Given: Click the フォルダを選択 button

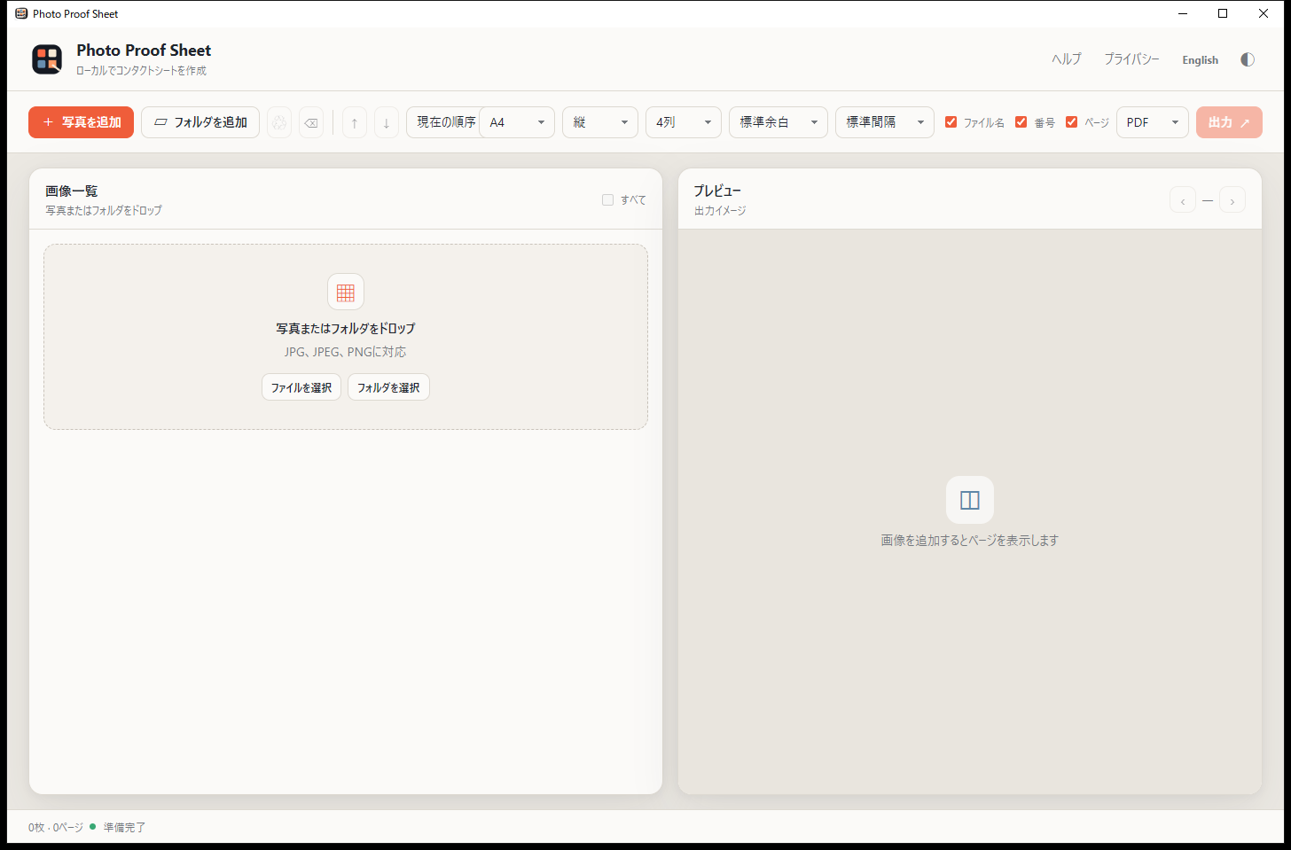Looking at the screenshot, I should [388, 387].
